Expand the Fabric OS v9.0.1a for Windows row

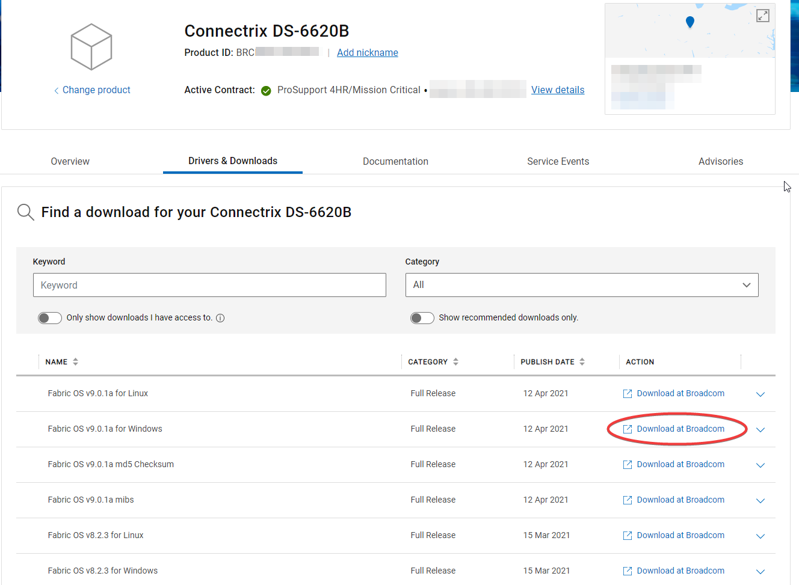point(760,429)
